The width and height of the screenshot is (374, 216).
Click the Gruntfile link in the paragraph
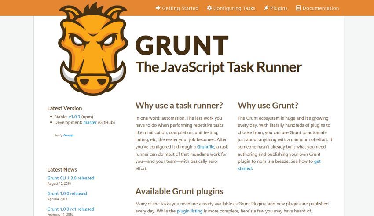pyautogui.click(x=205, y=147)
